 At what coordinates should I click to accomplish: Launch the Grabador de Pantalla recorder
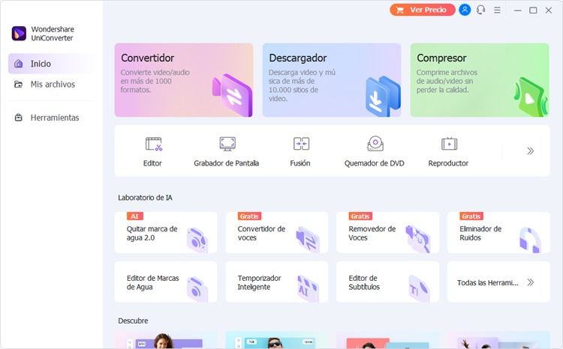click(227, 144)
